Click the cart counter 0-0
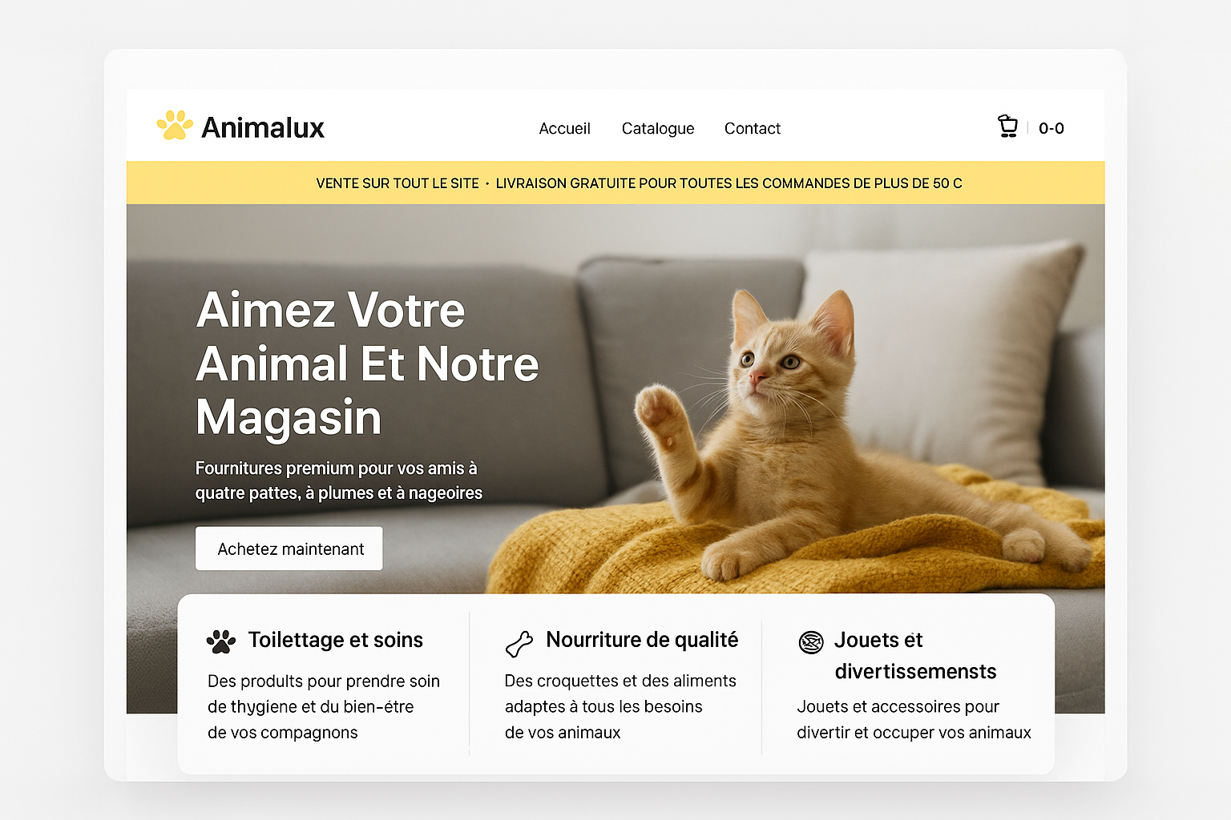Image resolution: width=1231 pixels, height=820 pixels. (1051, 128)
